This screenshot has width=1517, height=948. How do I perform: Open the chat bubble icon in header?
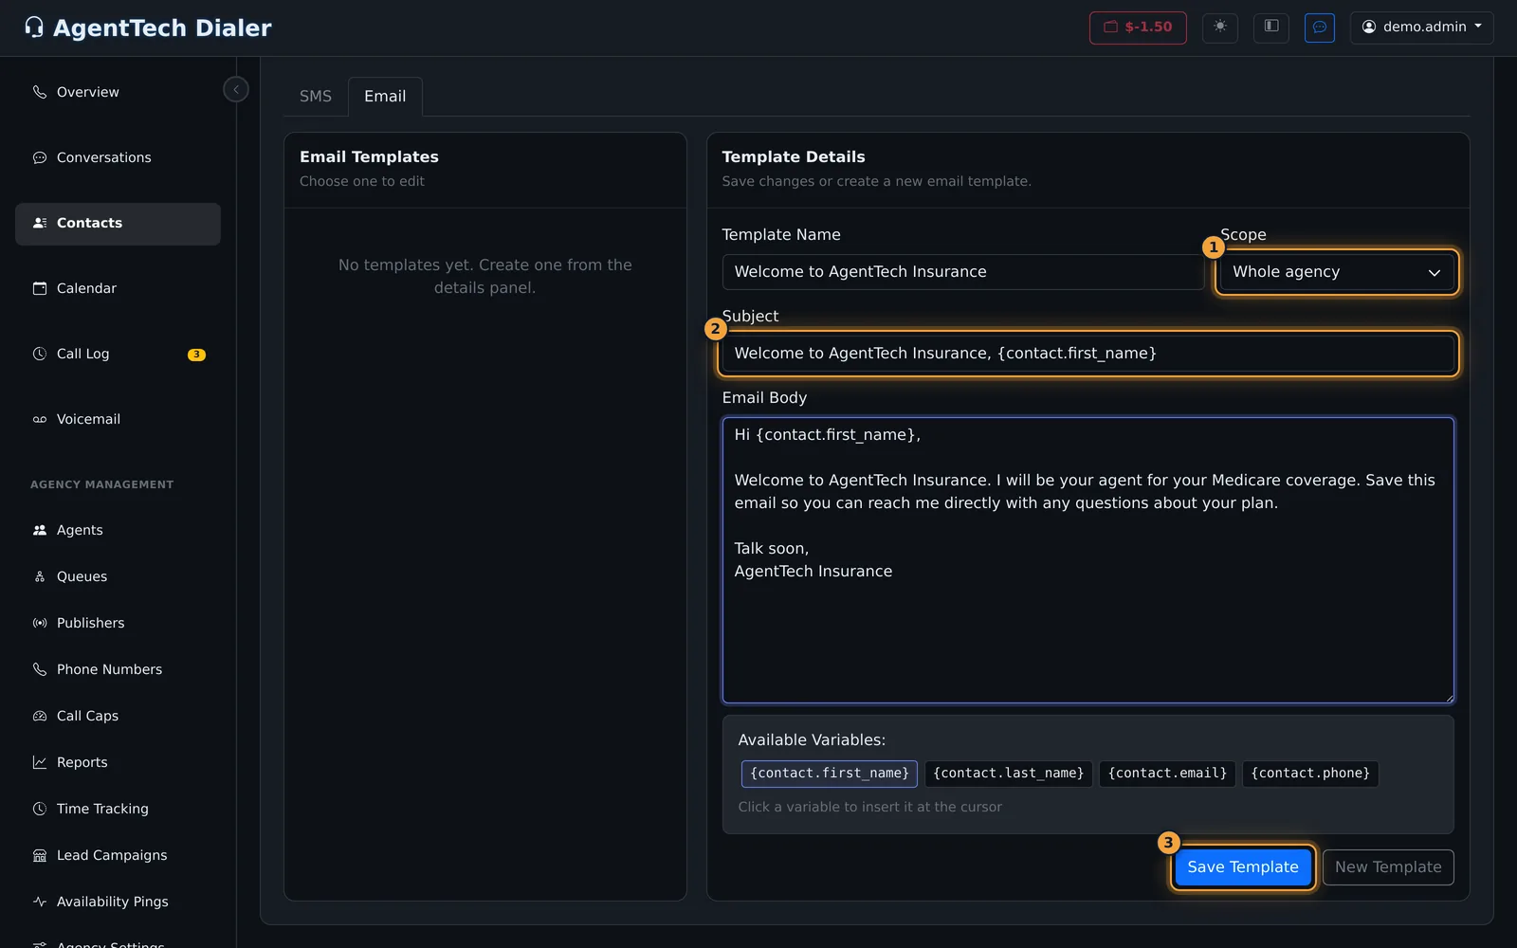[1320, 27]
